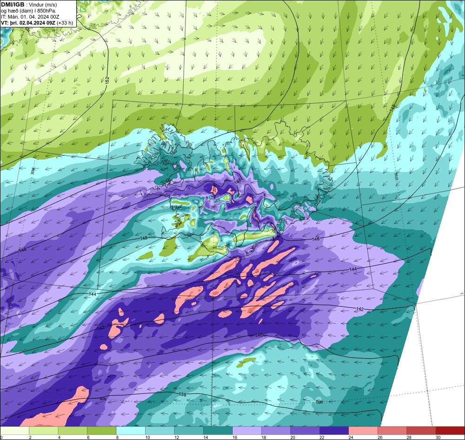Click the "152" height contour label
The image size is (465, 440).
[x=107, y=80]
